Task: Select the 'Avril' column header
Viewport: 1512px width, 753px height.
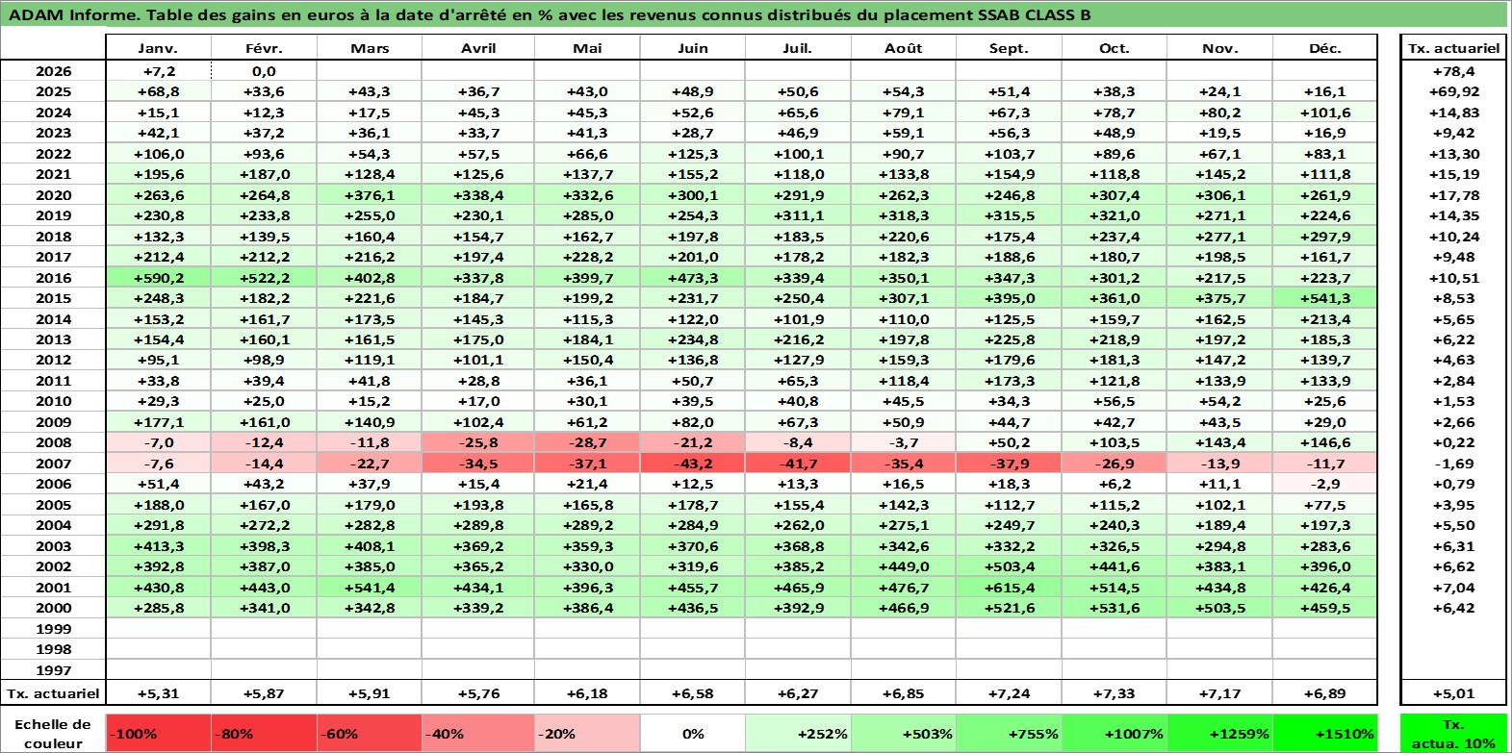Action: pos(478,48)
